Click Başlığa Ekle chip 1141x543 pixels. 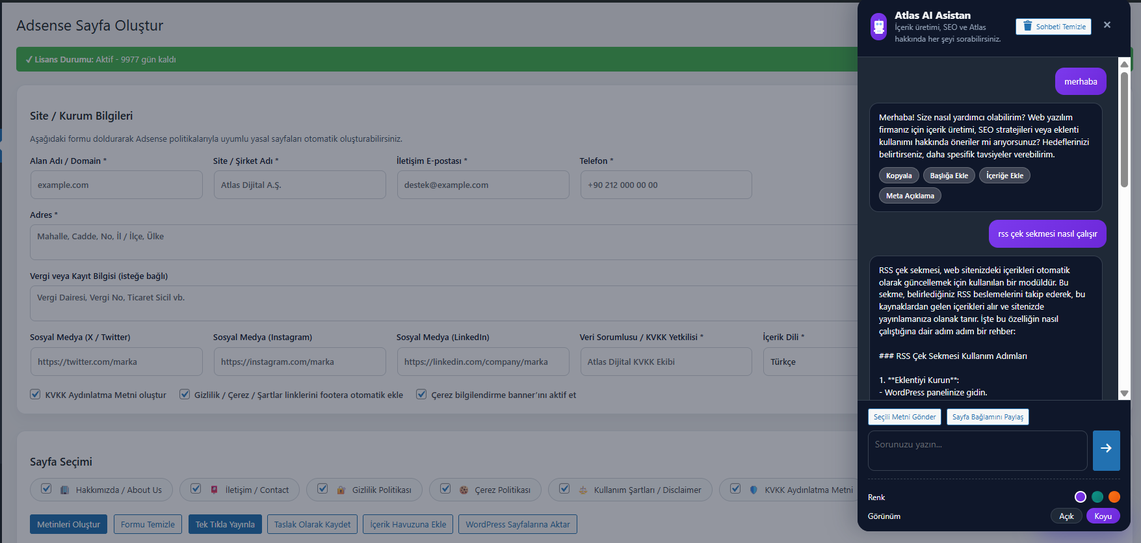[x=949, y=176]
